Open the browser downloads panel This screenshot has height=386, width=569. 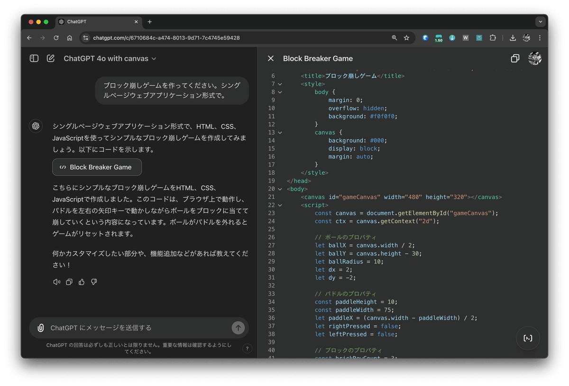(513, 38)
